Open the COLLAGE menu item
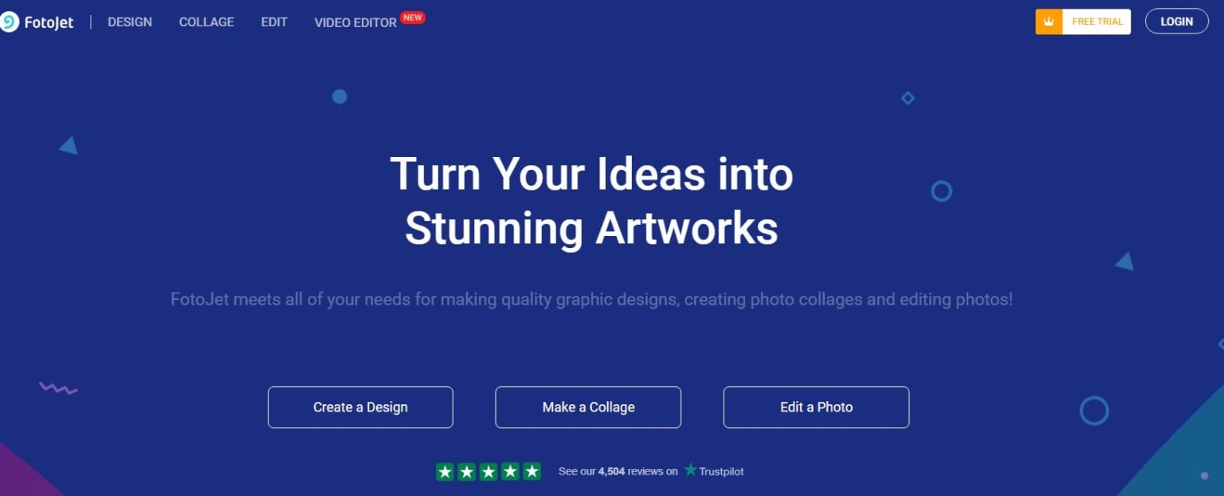The height and width of the screenshot is (496, 1224). [206, 22]
